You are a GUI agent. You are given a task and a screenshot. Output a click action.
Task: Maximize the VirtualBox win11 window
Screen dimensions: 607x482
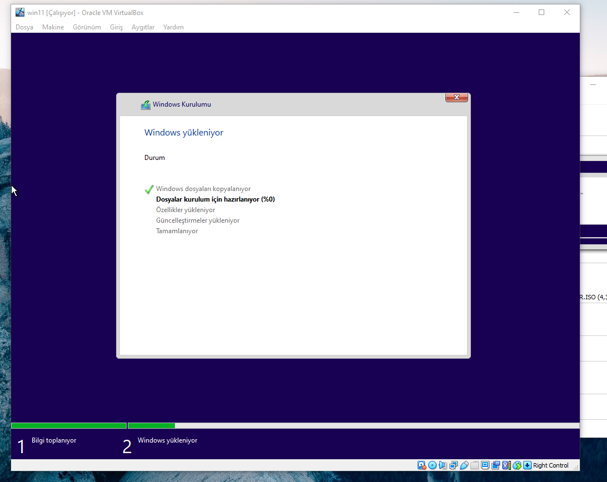click(541, 12)
